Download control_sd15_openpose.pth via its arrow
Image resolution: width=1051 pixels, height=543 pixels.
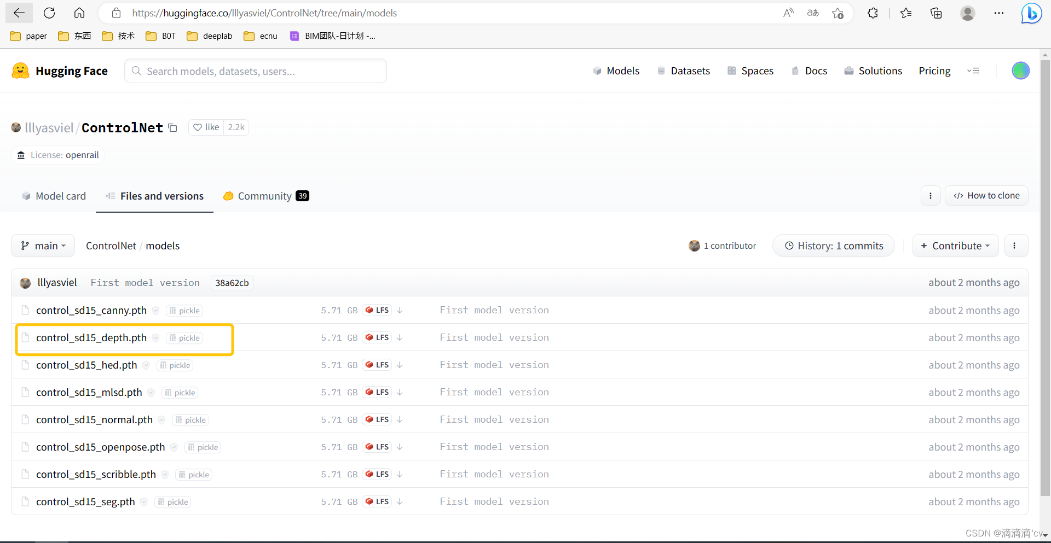[400, 447]
